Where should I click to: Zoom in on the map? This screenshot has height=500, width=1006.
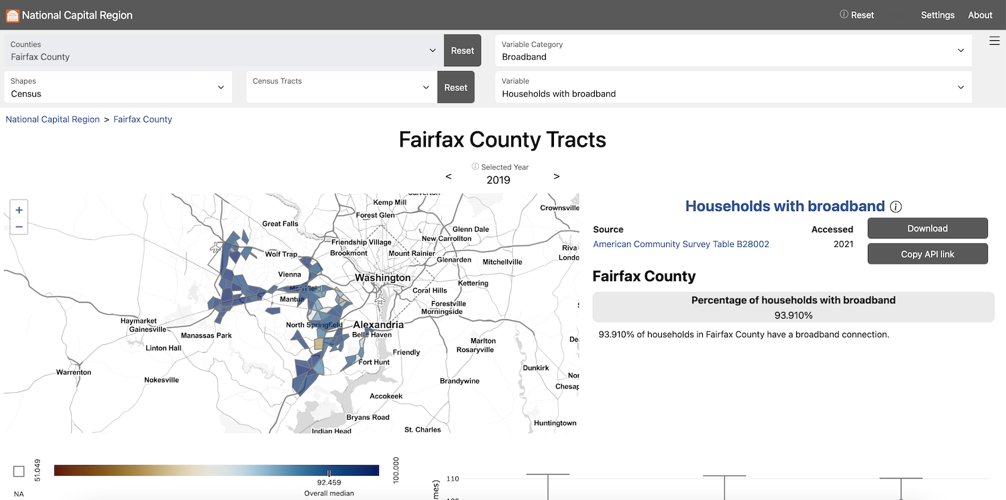tap(19, 210)
